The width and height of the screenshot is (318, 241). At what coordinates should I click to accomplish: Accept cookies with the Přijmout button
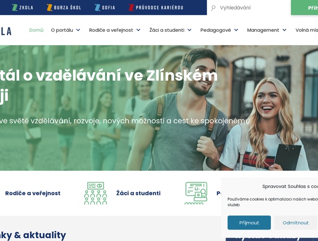tap(249, 223)
